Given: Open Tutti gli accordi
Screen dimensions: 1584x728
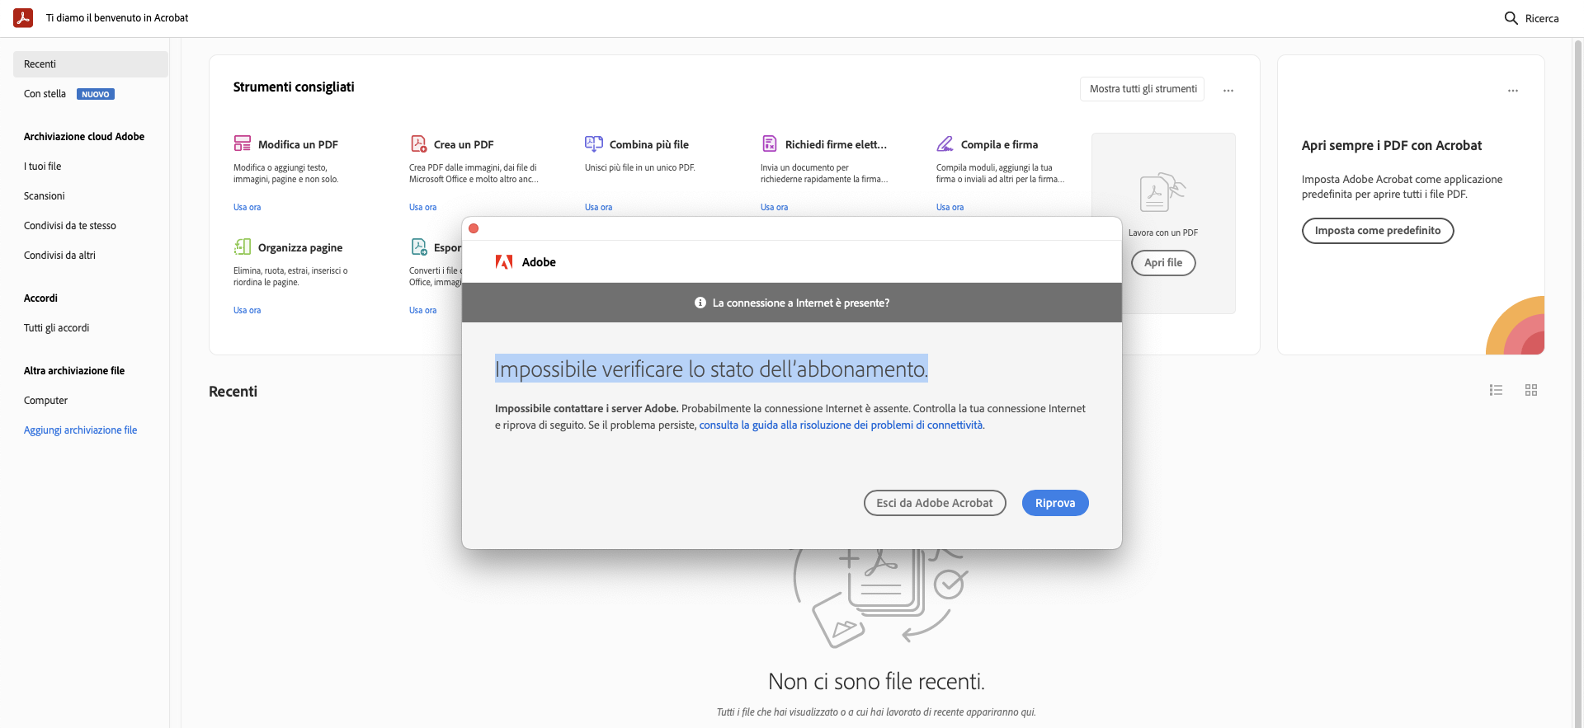Looking at the screenshot, I should [56, 328].
